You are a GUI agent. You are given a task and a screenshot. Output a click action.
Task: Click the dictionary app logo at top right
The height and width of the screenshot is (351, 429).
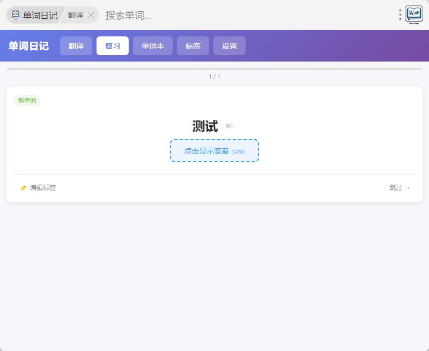(x=414, y=14)
